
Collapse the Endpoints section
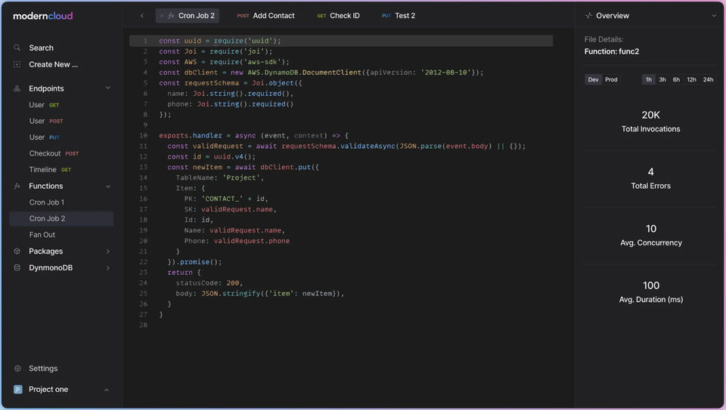pyautogui.click(x=108, y=88)
